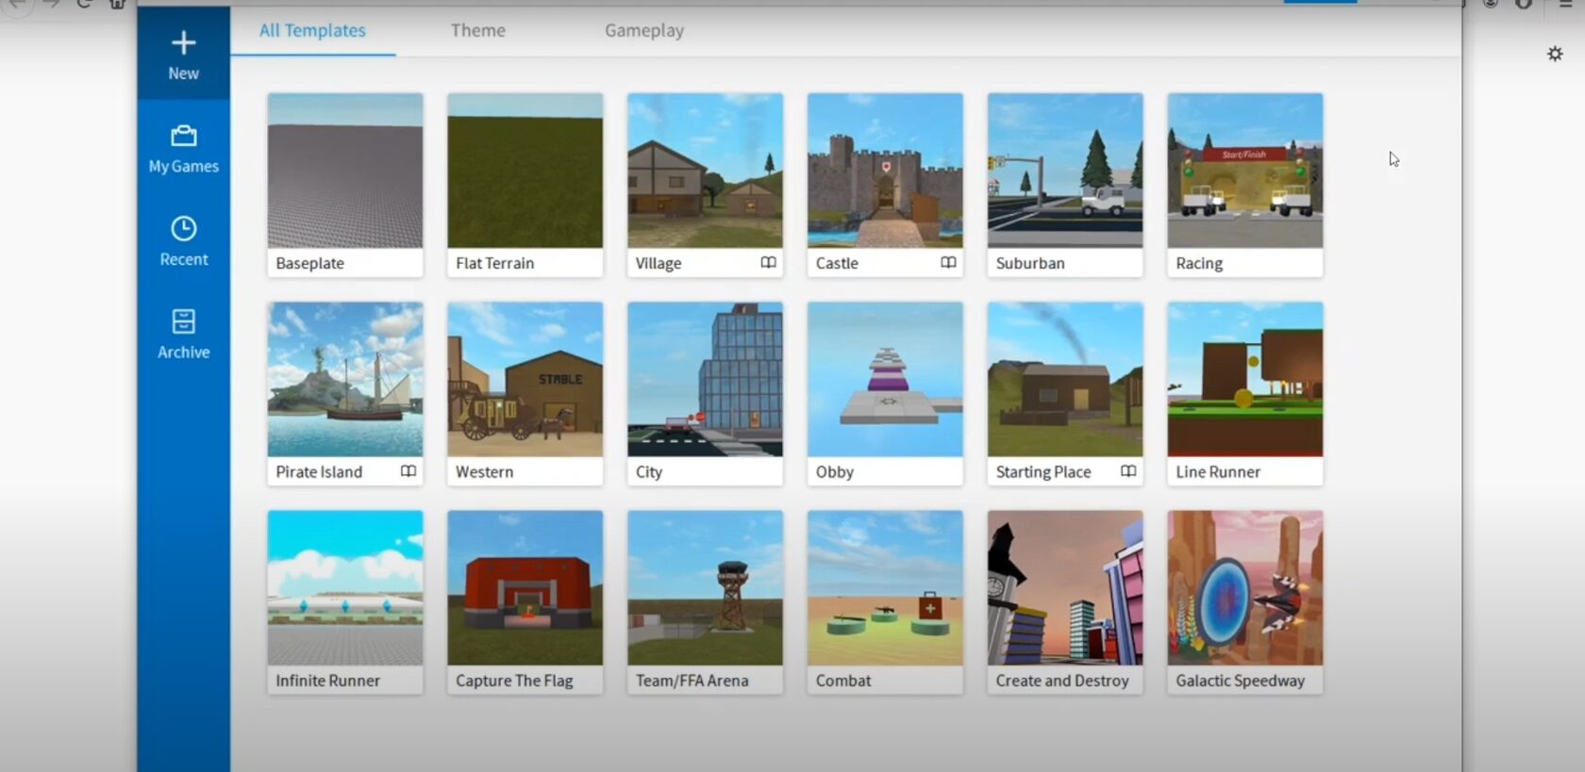This screenshot has height=772, width=1585.
Task: Select the Racing template thumbnail
Action: tap(1245, 171)
